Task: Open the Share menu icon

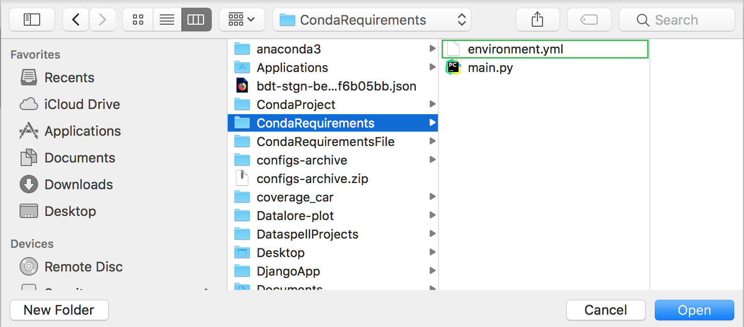Action: click(x=537, y=19)
